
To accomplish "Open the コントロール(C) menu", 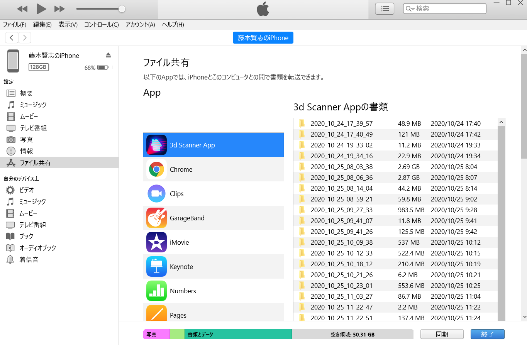I will (102, 25).
